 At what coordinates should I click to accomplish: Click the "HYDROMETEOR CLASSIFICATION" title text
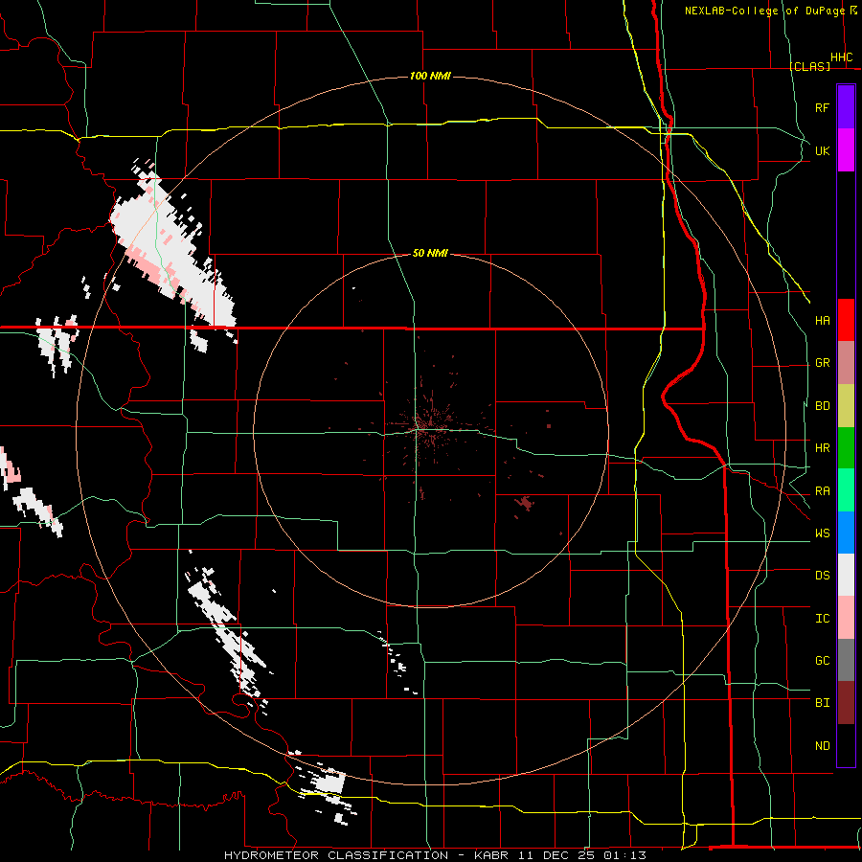336,855
